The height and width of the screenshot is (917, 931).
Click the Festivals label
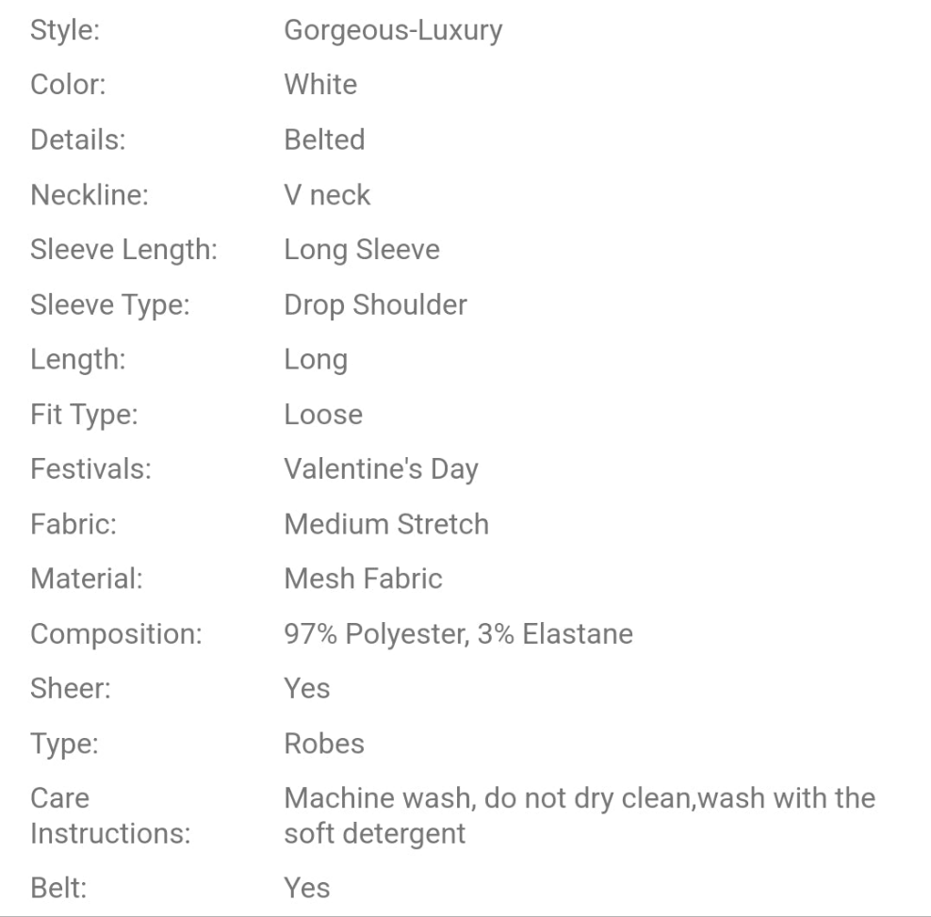90,469
